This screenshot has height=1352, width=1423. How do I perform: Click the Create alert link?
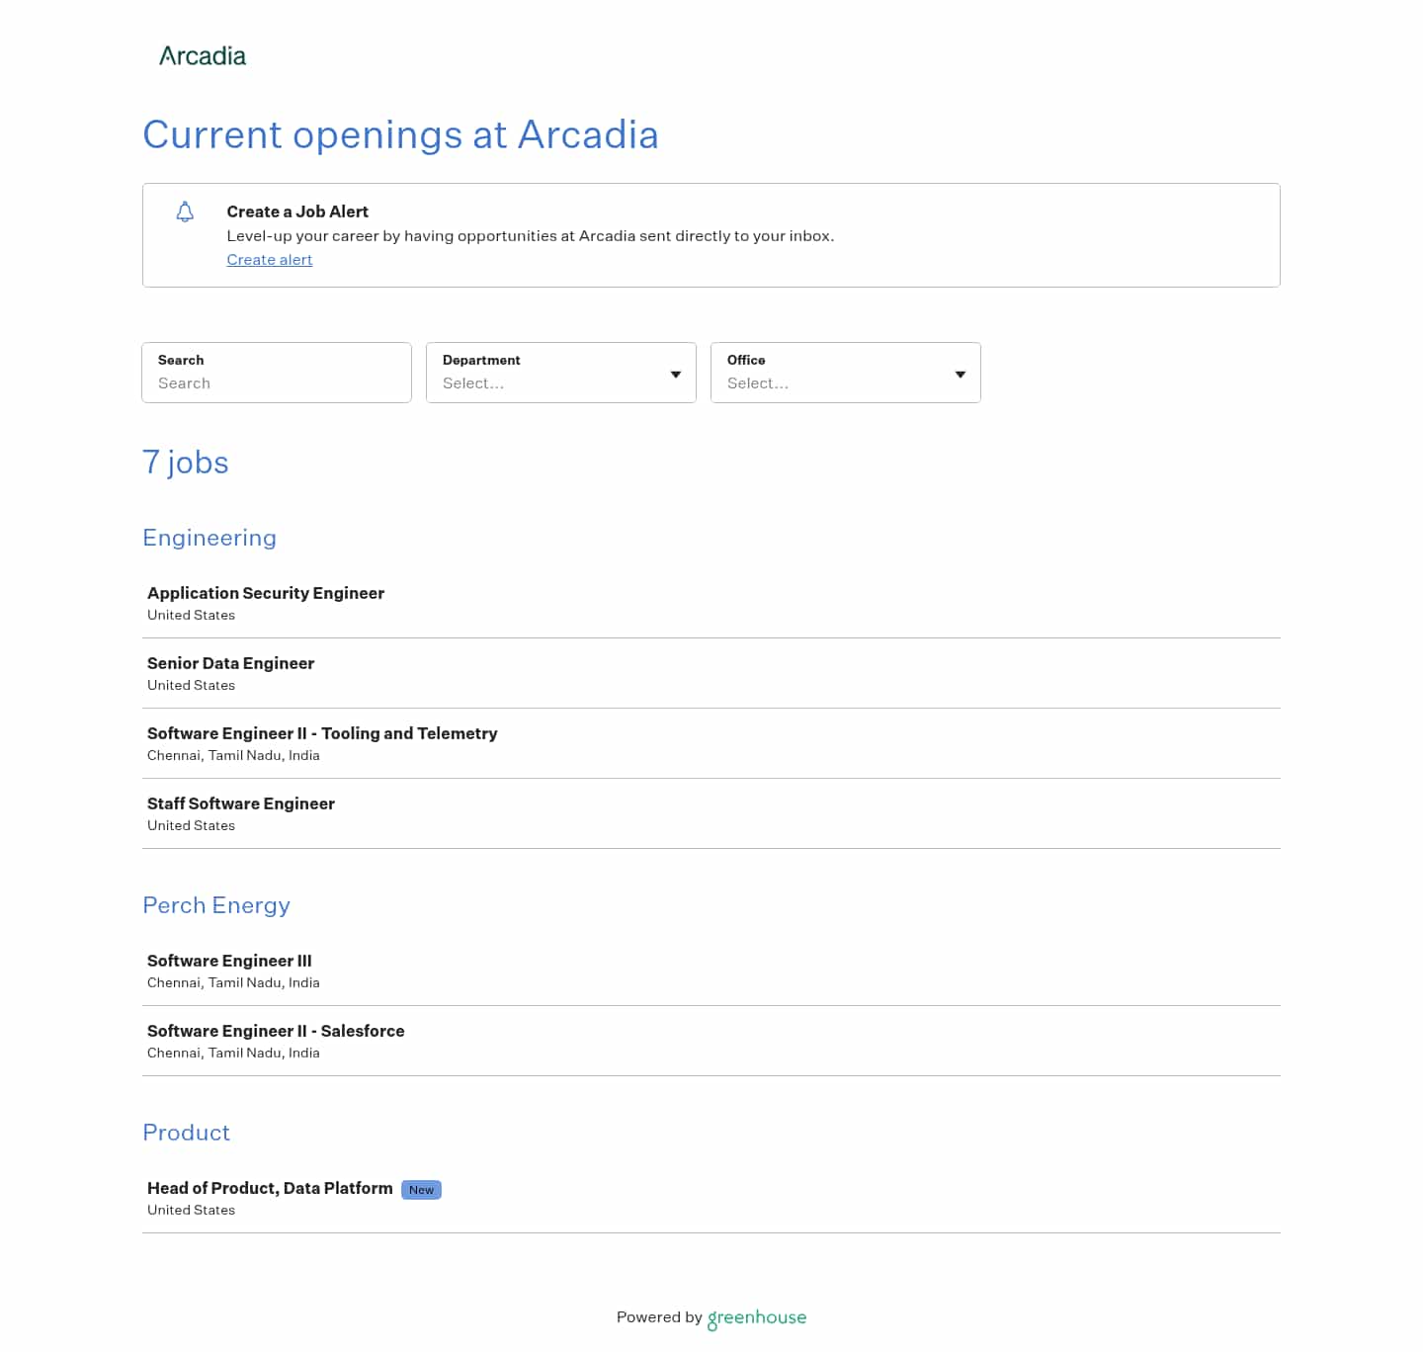[x=269, y=260]
